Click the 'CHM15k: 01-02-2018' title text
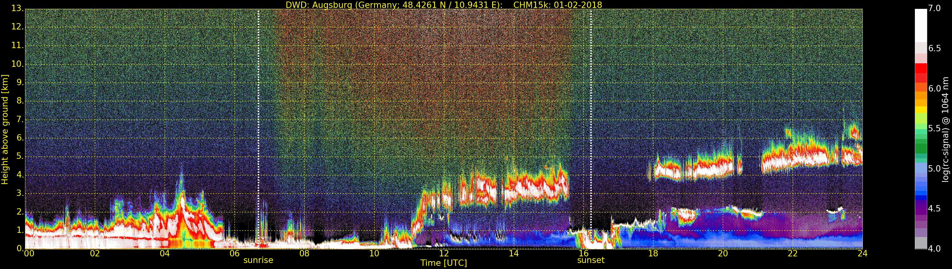952x269 pixels. 557,5
